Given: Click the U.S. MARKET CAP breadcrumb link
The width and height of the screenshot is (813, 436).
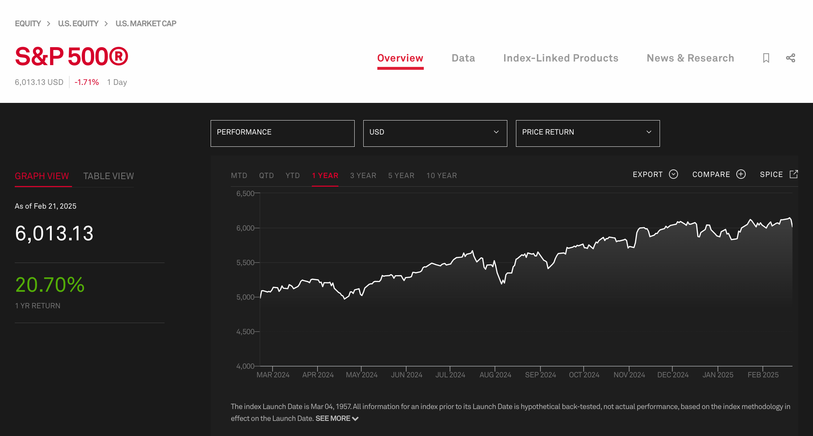Looking at the screenshot, I should point(146,24).
